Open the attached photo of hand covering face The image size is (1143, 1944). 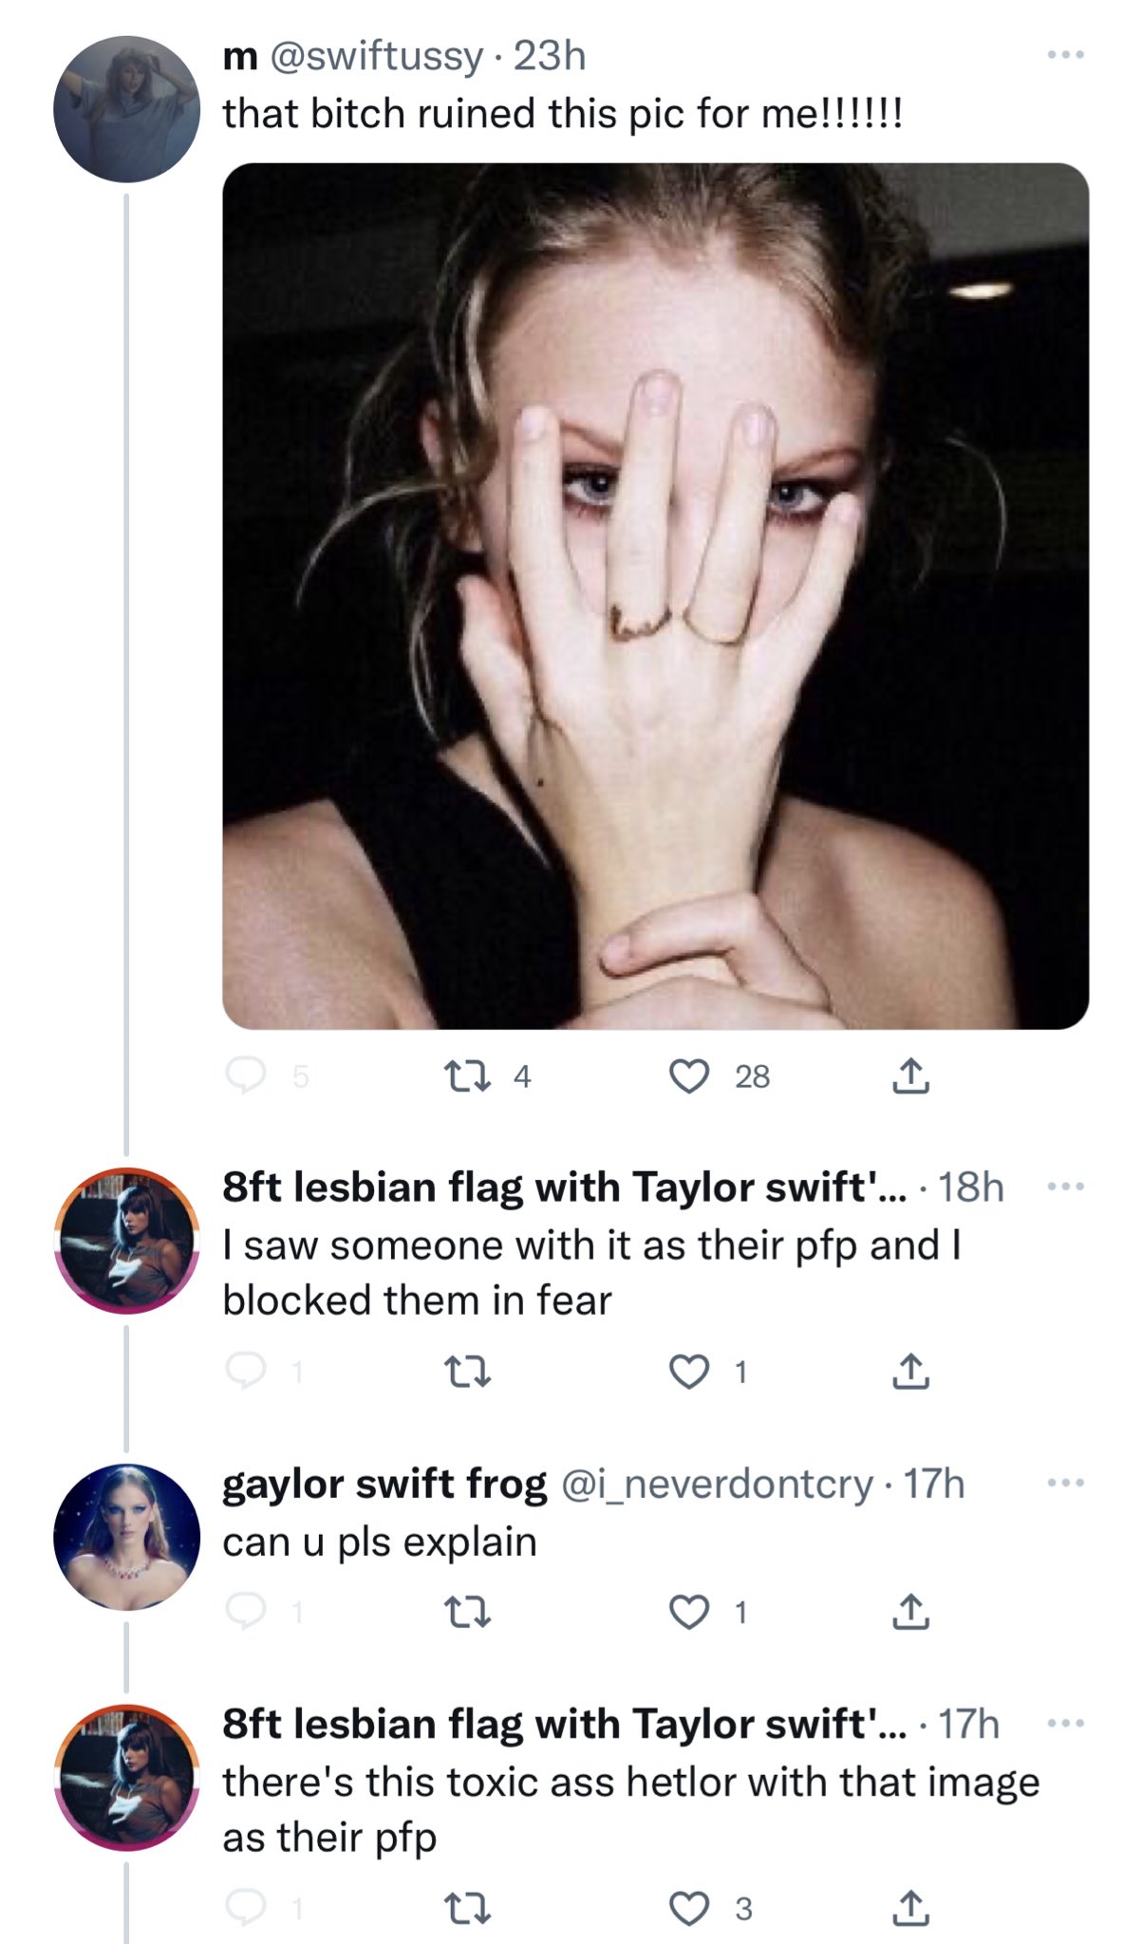(x=655, y=596)
